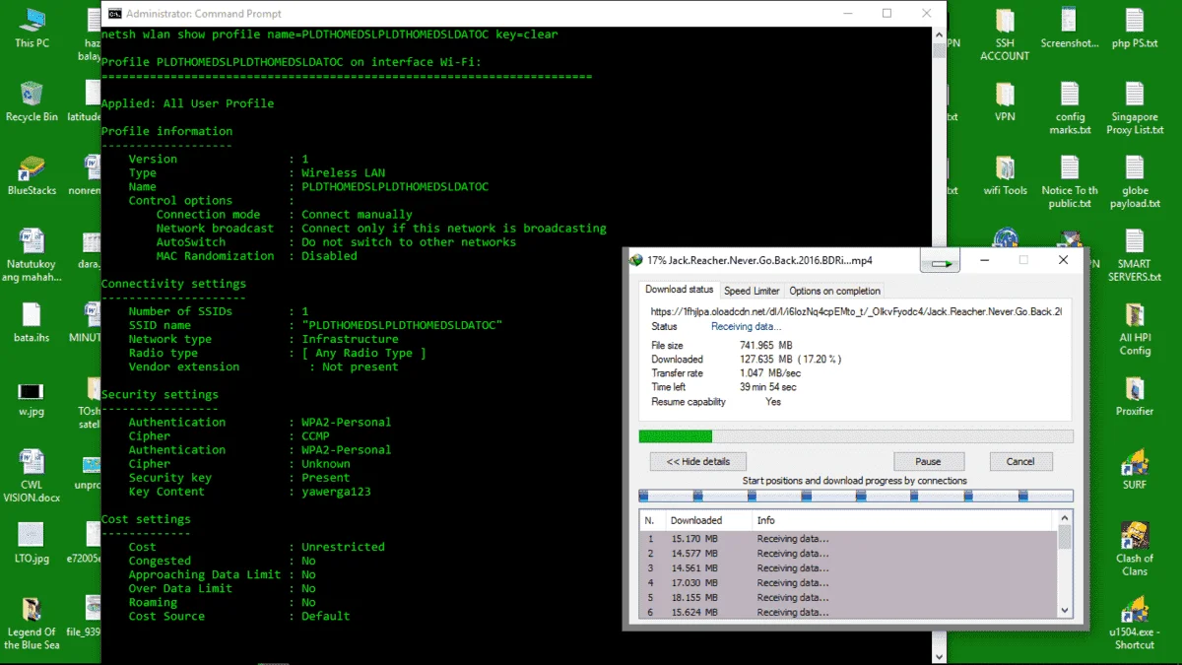Open the php PS.txt file
The height and width of the screenshot is (665, 1182).
[x=1135, y=29]
